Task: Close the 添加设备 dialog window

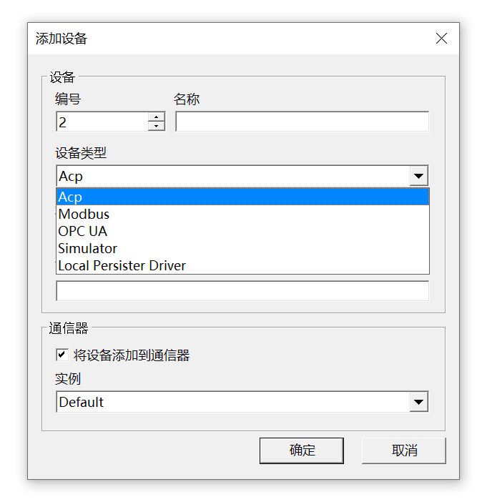Action: 441,39
